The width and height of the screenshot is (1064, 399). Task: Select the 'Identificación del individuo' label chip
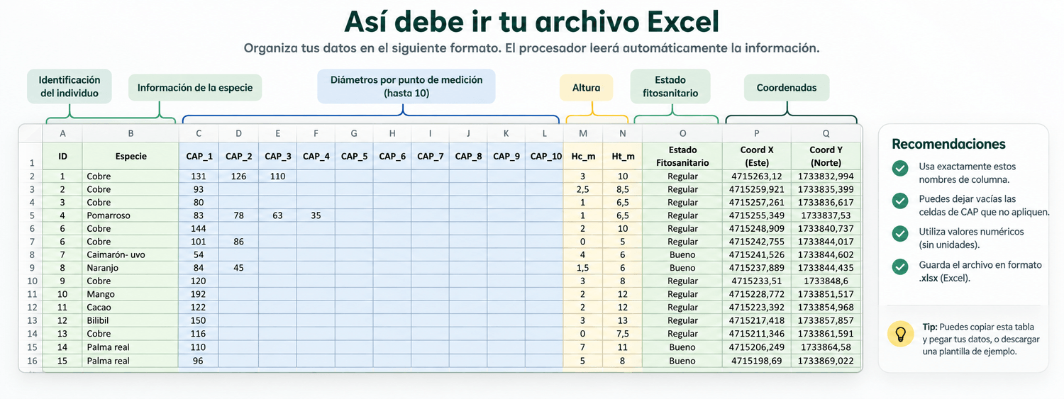pyautogui.click(x=70, y=86)
